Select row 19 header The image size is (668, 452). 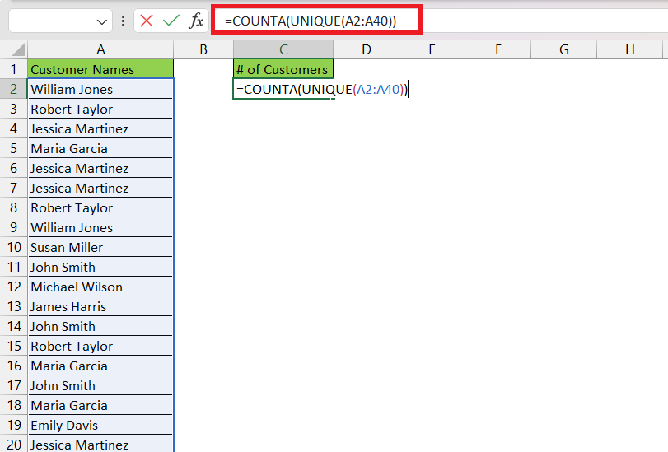14,425
